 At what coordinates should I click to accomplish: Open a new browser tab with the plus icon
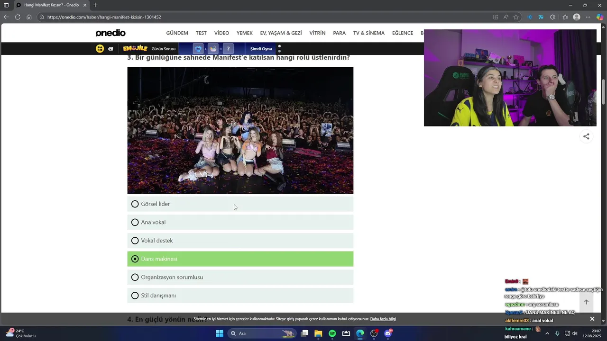[x=95, y=5]
